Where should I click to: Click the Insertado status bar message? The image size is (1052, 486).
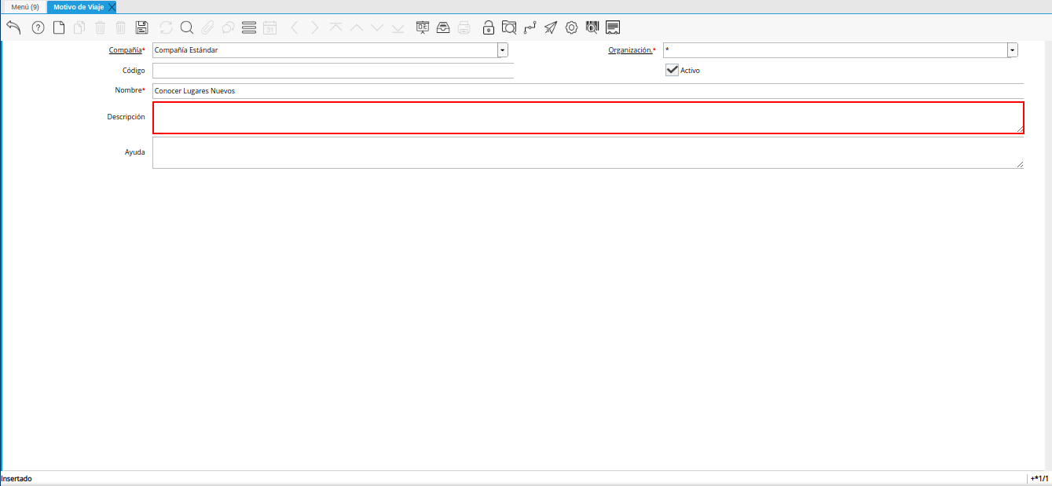click(x=16, y=478)
